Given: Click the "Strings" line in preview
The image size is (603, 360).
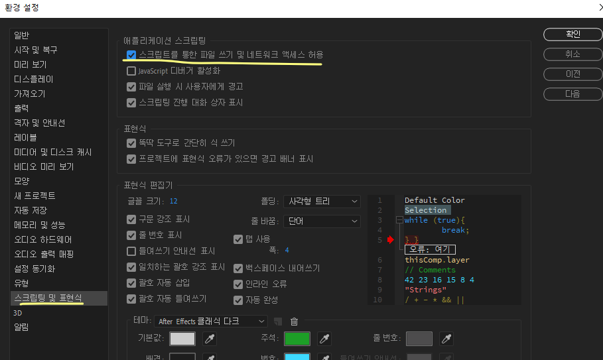Looking at the screenshot, I should 425,290.
